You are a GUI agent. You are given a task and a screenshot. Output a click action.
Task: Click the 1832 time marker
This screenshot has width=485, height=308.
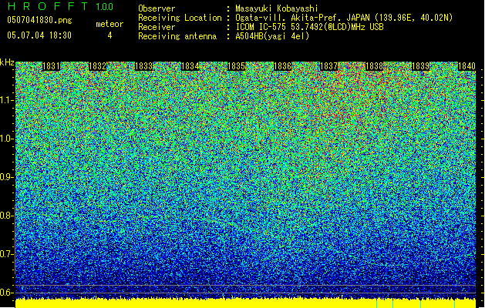click(x=97, y=66)
